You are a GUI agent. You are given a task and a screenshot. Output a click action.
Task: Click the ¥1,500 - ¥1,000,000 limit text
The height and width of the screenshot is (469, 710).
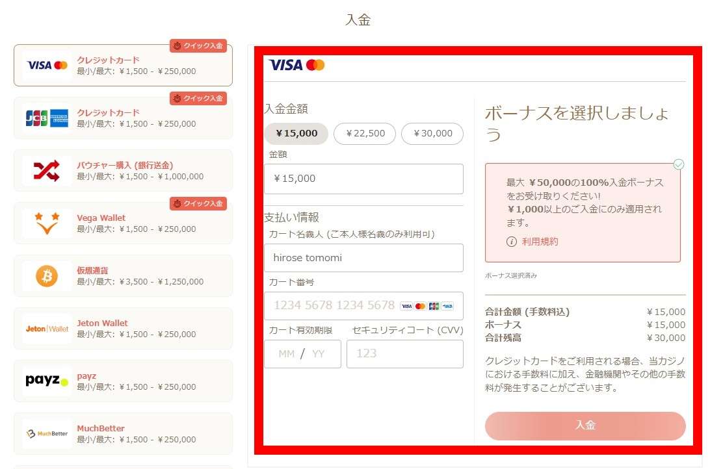(162, 177)
